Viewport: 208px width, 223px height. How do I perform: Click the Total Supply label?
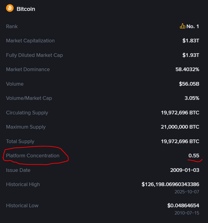[20, 141]
